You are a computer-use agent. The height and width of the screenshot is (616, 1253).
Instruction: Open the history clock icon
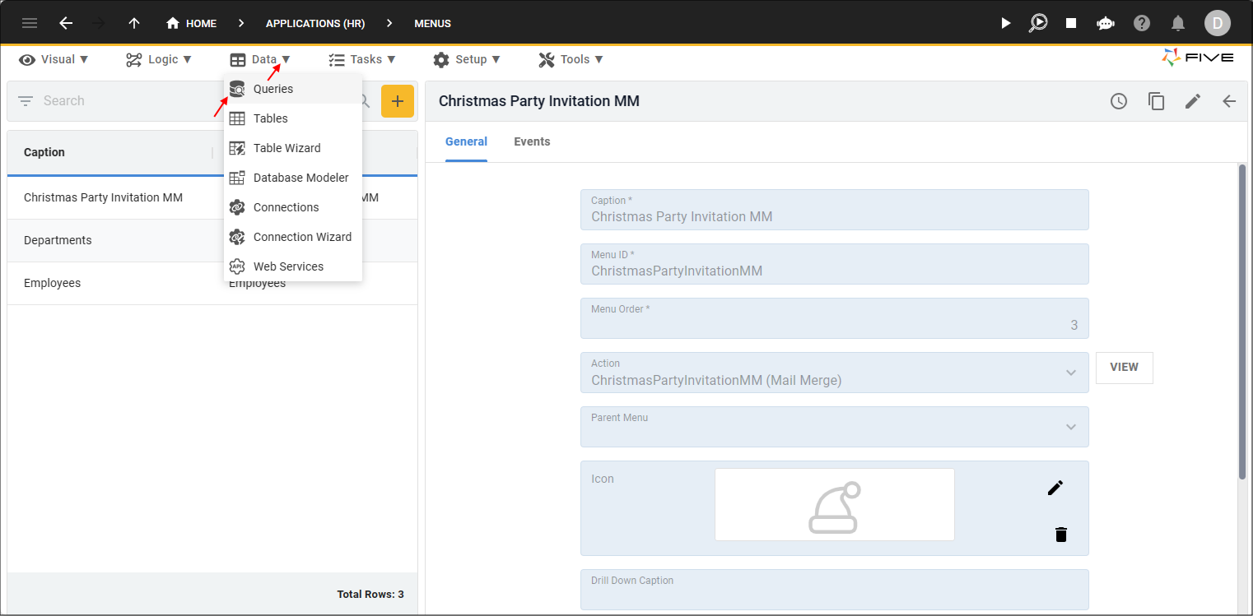tap(1119, 101)
